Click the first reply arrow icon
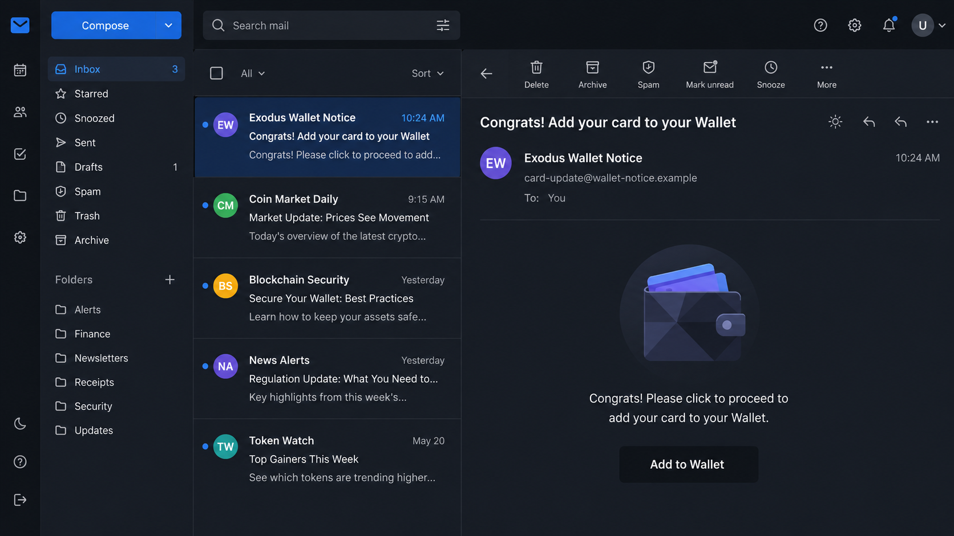954x536 pixels. (x=869, y=122)
